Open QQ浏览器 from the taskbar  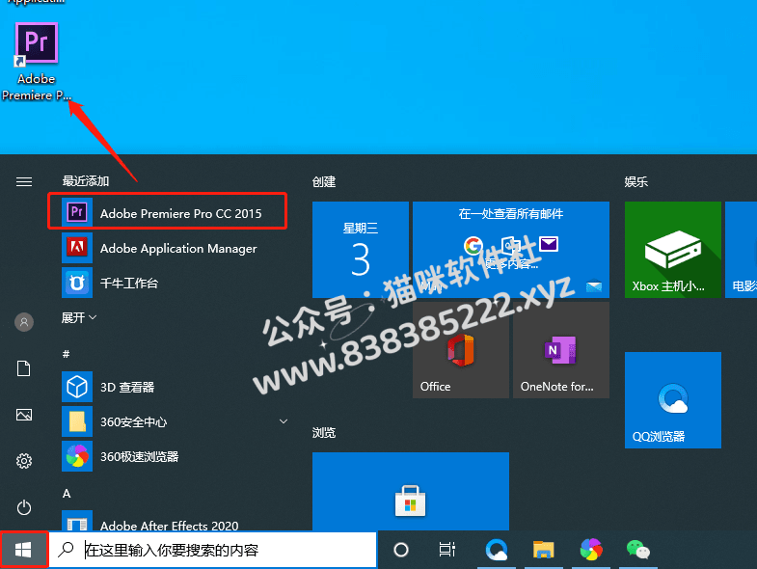tap(497, 550)
